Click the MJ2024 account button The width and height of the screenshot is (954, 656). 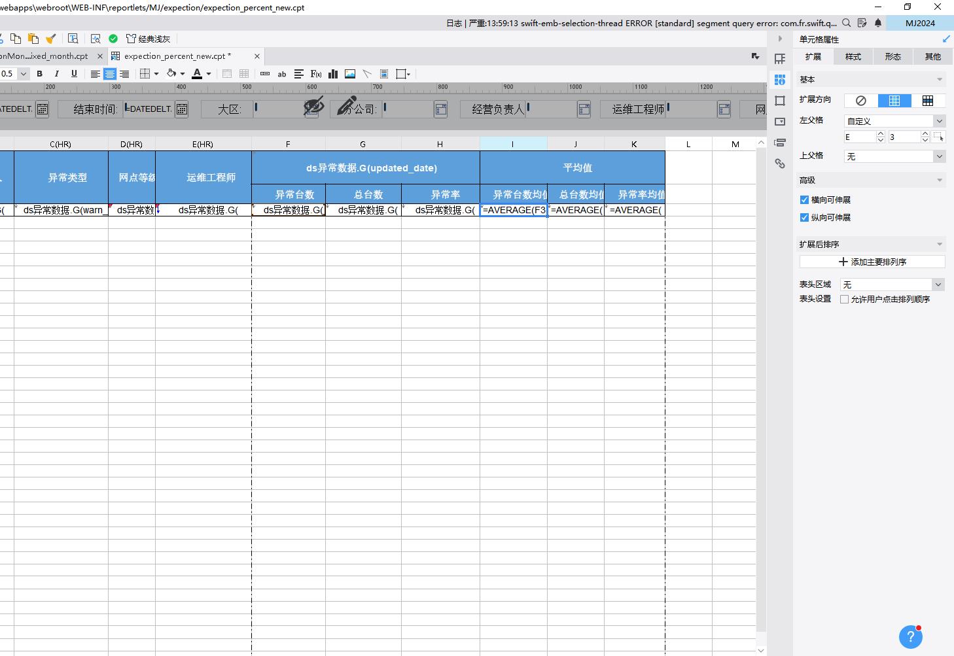(x=920, y=23)
